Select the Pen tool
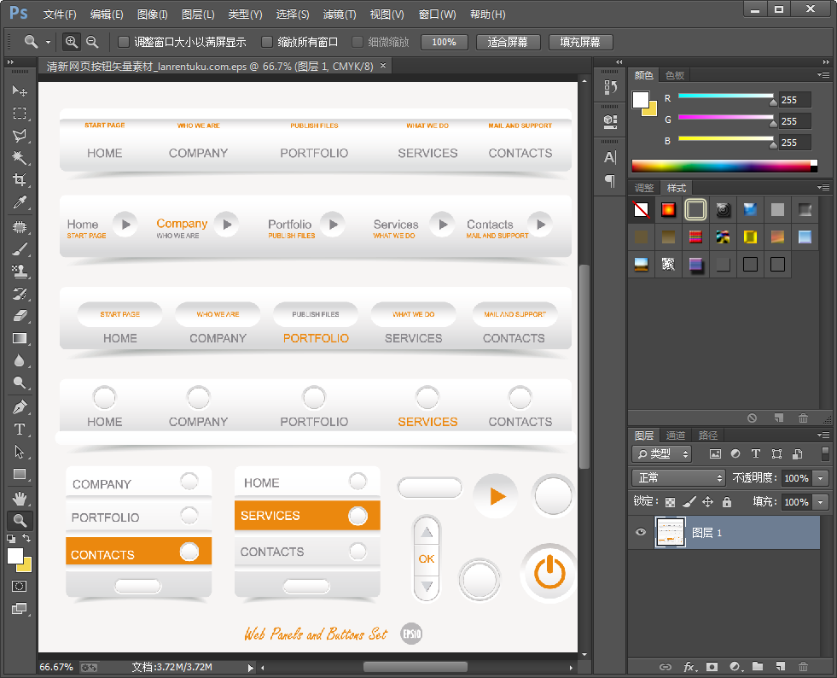Screen dimensions: 837x678 point(19,407)
